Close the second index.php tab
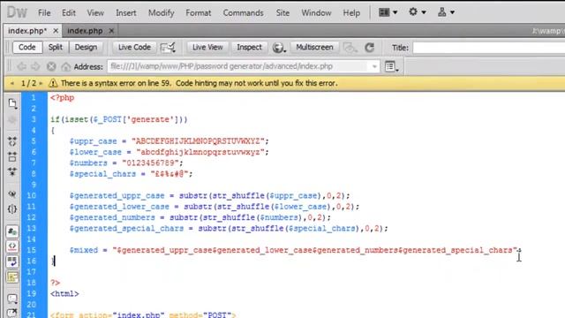 (x=111, y=31)
